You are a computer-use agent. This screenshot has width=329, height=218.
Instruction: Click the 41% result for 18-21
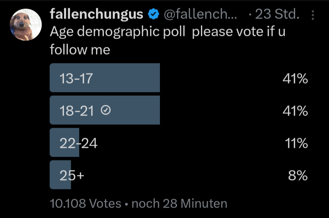click(x=295, y=111)
